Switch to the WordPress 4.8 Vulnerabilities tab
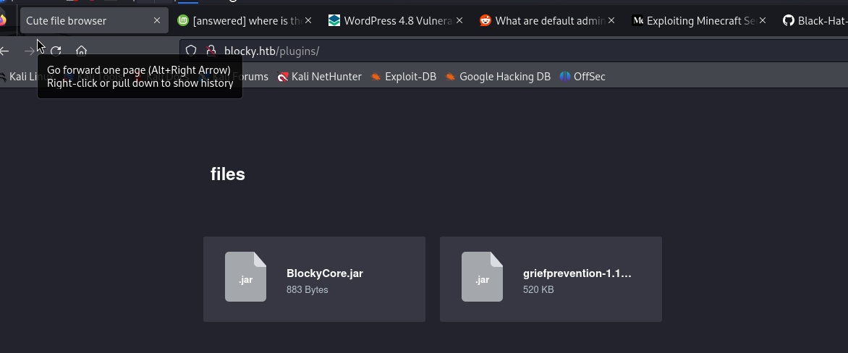 point(391,21)
